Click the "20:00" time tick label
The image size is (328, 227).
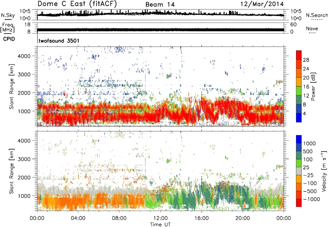click(242, 218)
